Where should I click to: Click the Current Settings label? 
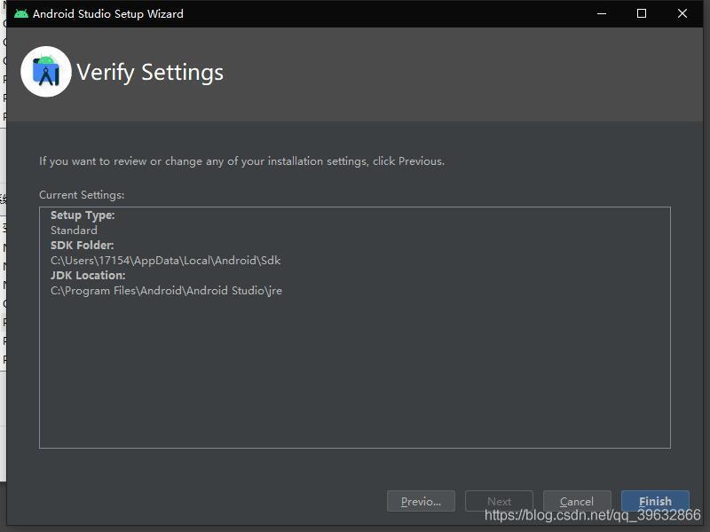82,195
